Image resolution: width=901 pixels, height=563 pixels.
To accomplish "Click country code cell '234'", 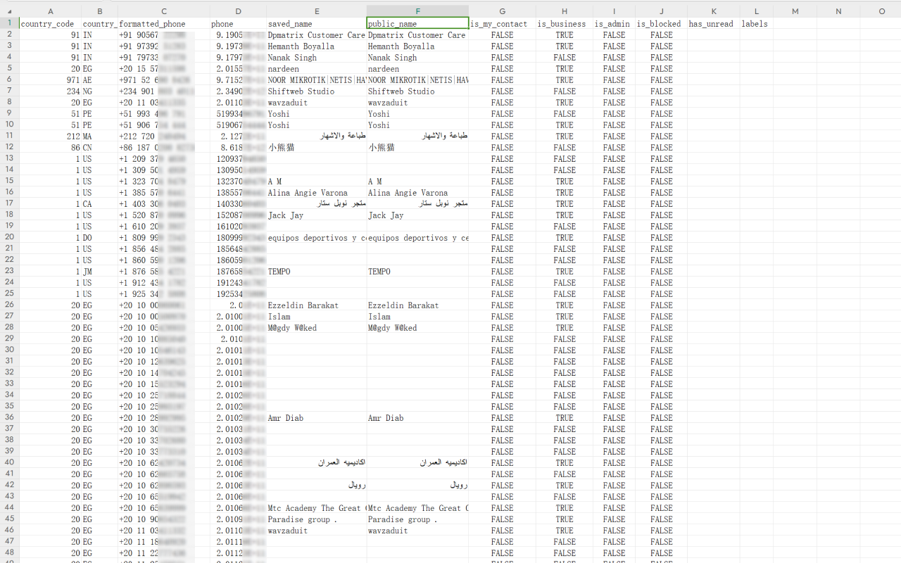I will (x=50, y=91).
